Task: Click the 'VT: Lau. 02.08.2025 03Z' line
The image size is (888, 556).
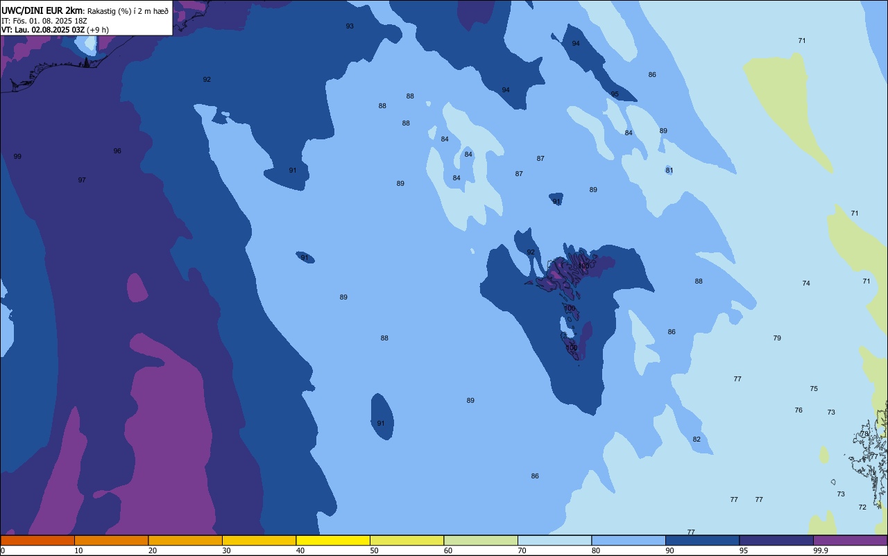Action: [x=43, y=30]
